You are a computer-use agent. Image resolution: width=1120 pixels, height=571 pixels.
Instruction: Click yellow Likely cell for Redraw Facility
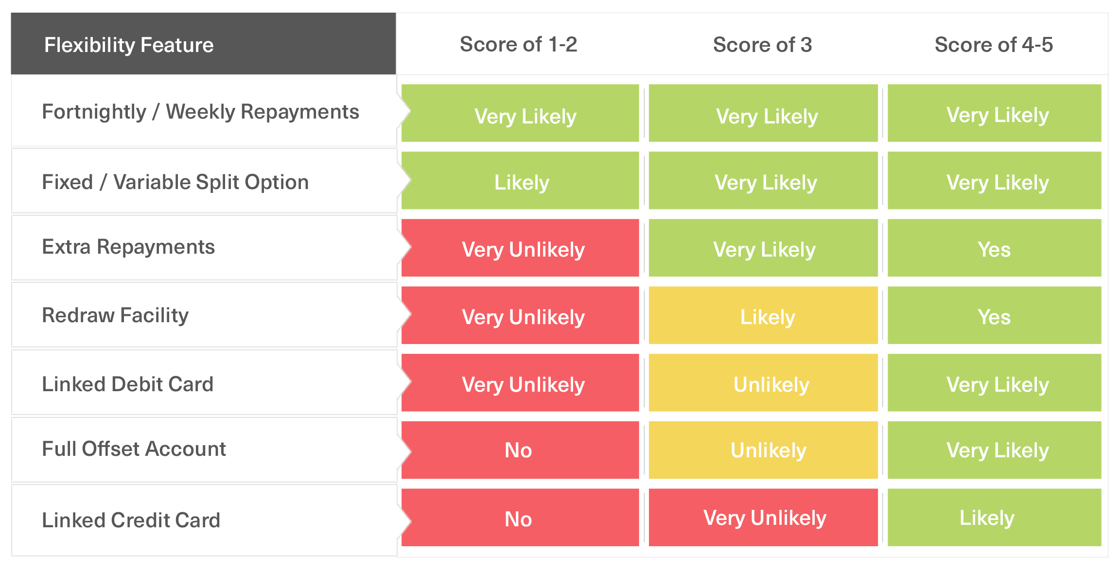click(763, 315)
